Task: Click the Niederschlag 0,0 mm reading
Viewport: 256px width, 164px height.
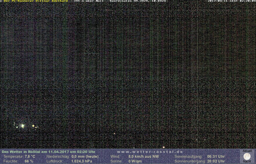Action: tap(85, 156)
